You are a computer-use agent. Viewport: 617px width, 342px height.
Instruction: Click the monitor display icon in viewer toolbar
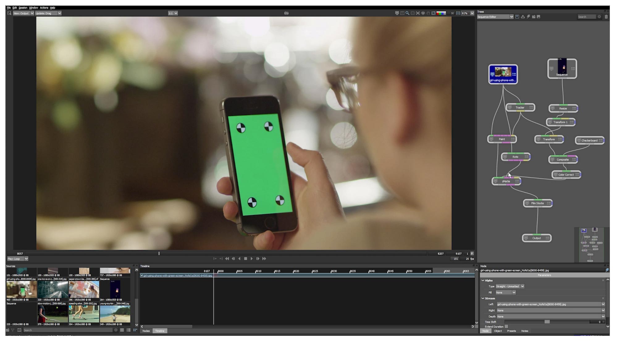click(x=397, y=13)
